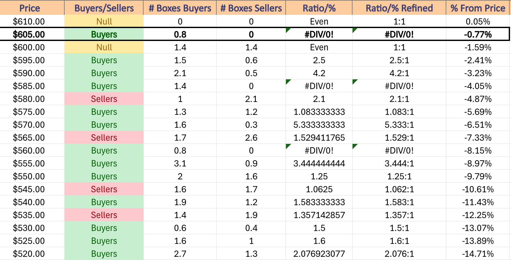
Task: Click the highlighted $605.00 price cell
Action: pyautogui.click(x=32, y=34)
